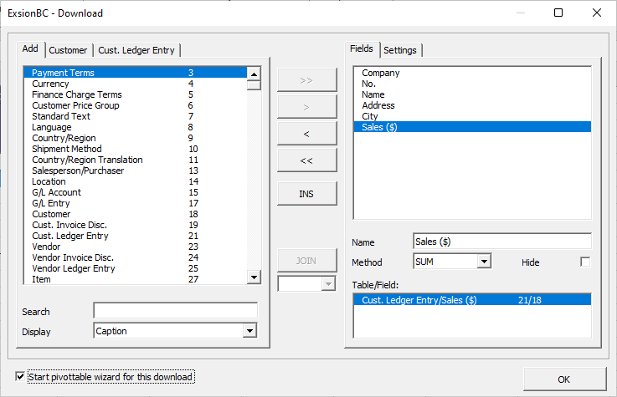The image size is (617, 397).
Task: Select Finance Charge Terms row
Action: 136,94
